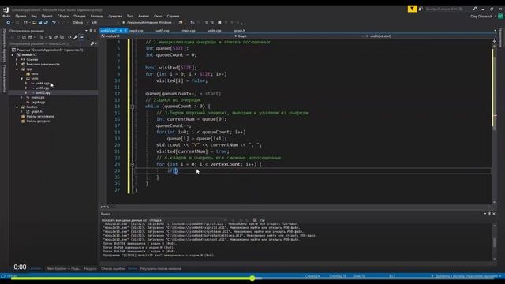Image resolution: width=505 pixels, height=284 pixels.
Task: Click the Save file toolbar icon
Action: (x=40, y=23)
